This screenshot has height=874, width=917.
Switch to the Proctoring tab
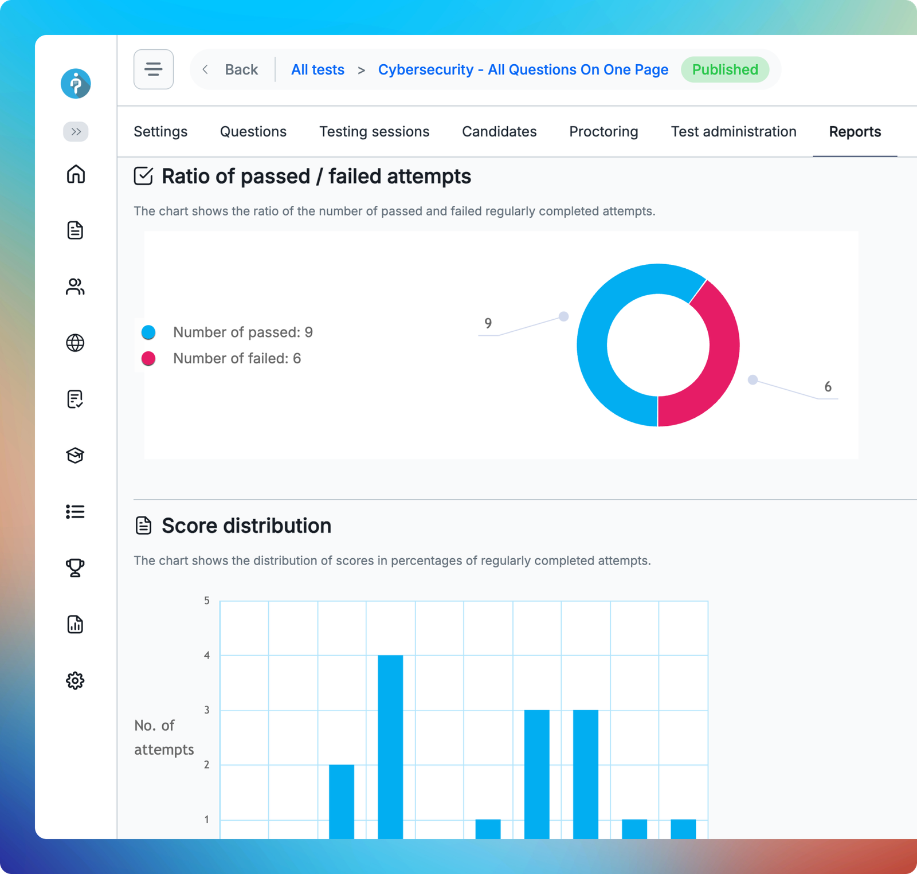(x=603, y=132)
